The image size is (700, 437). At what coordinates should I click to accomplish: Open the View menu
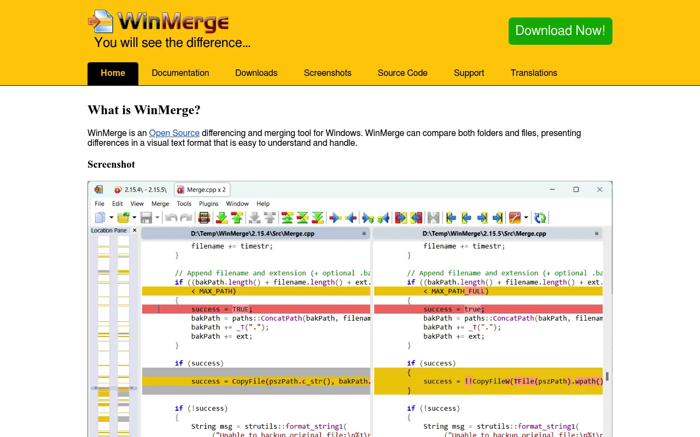point(137,203)
